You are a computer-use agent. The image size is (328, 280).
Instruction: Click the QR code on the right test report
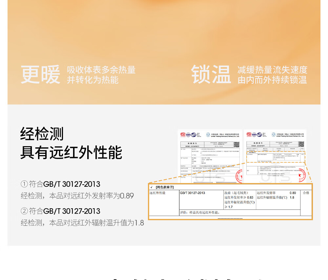point(301,144)
